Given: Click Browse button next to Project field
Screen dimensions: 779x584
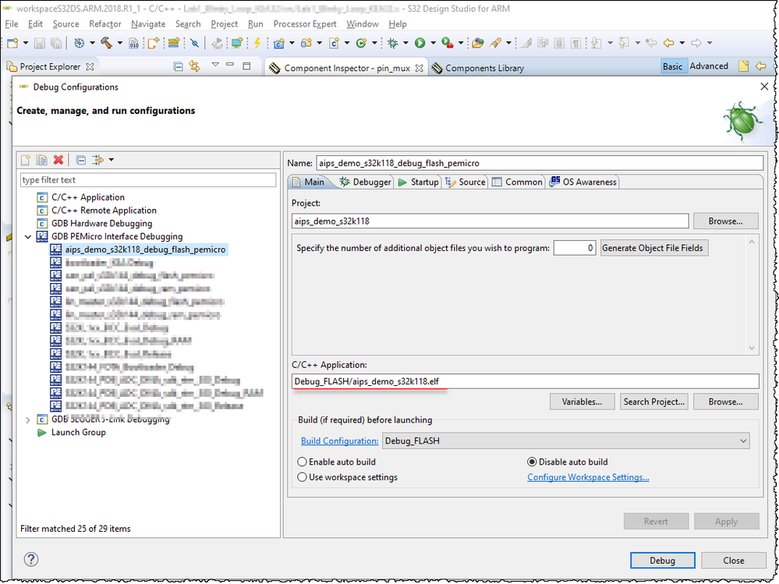Looking at the screenshot, I should point(725,221).
